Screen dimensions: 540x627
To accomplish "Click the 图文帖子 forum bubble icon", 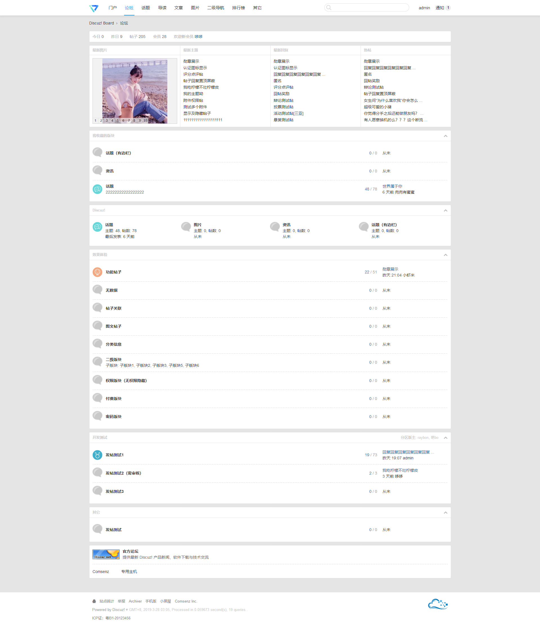I will click(97, 326).
